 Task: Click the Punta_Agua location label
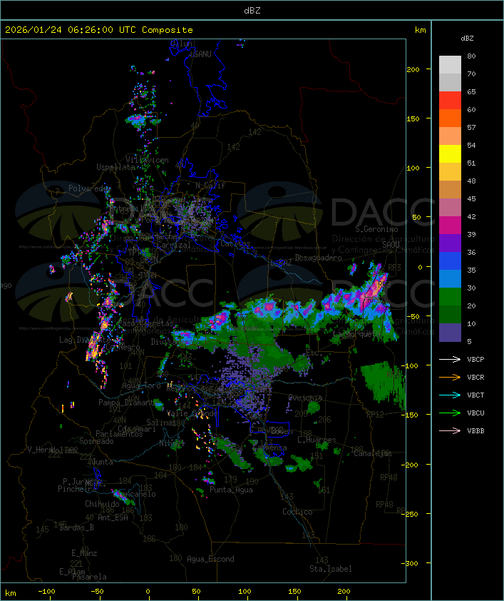232,490
